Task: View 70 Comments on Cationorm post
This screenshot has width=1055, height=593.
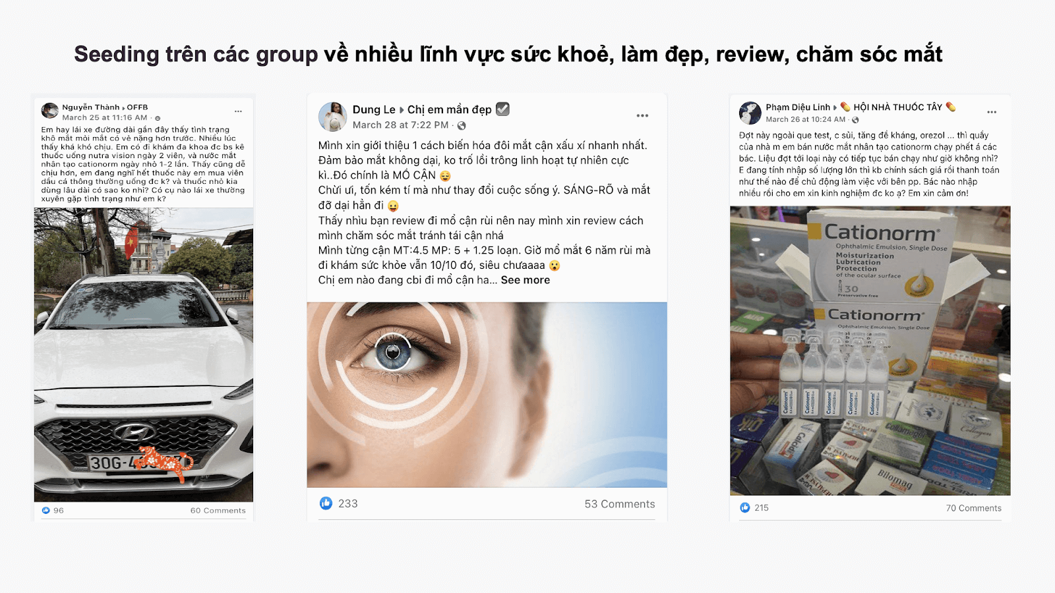Action: click(x=974, y=508)
